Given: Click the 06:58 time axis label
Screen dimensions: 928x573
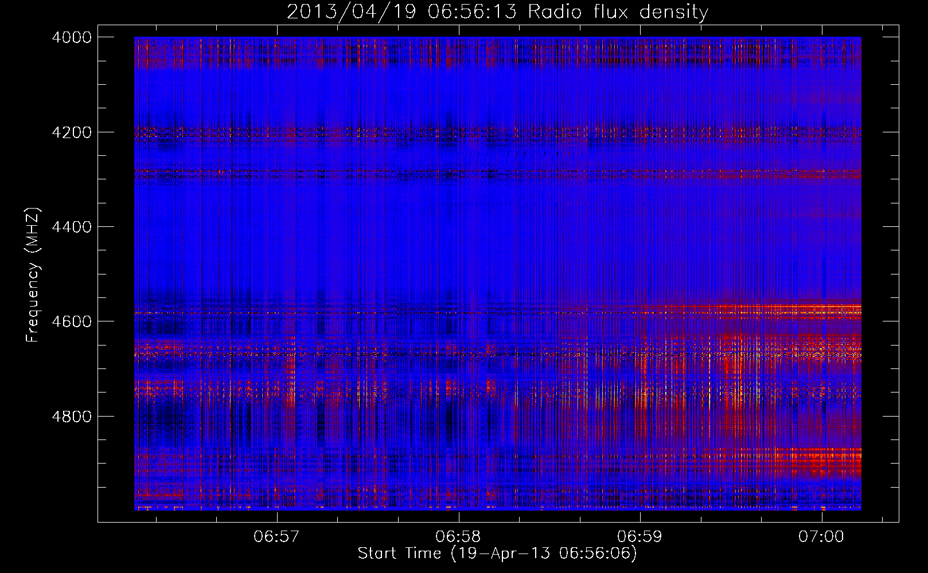Looking at the screenshot, I should (458, 536).
